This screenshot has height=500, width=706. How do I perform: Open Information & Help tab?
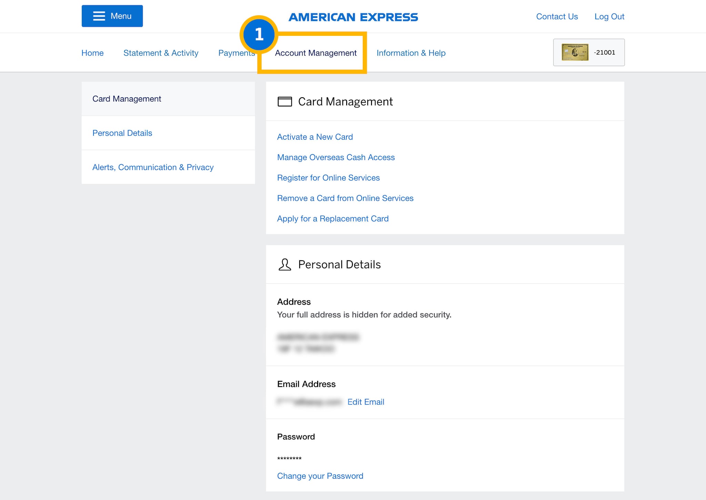411,53
